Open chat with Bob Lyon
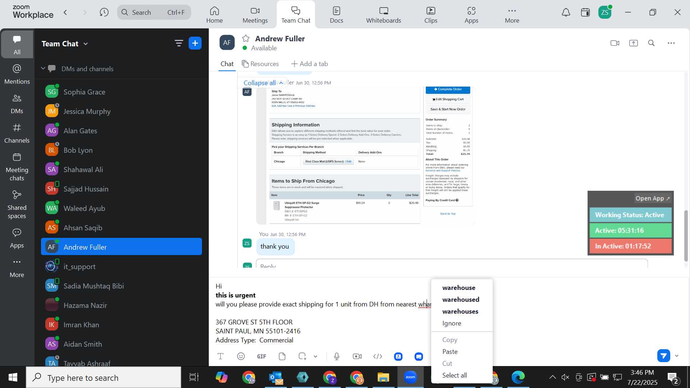 (x=121, y=150)
